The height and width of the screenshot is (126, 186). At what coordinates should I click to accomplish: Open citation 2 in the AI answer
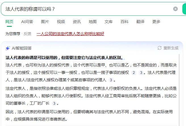(134, 73)
